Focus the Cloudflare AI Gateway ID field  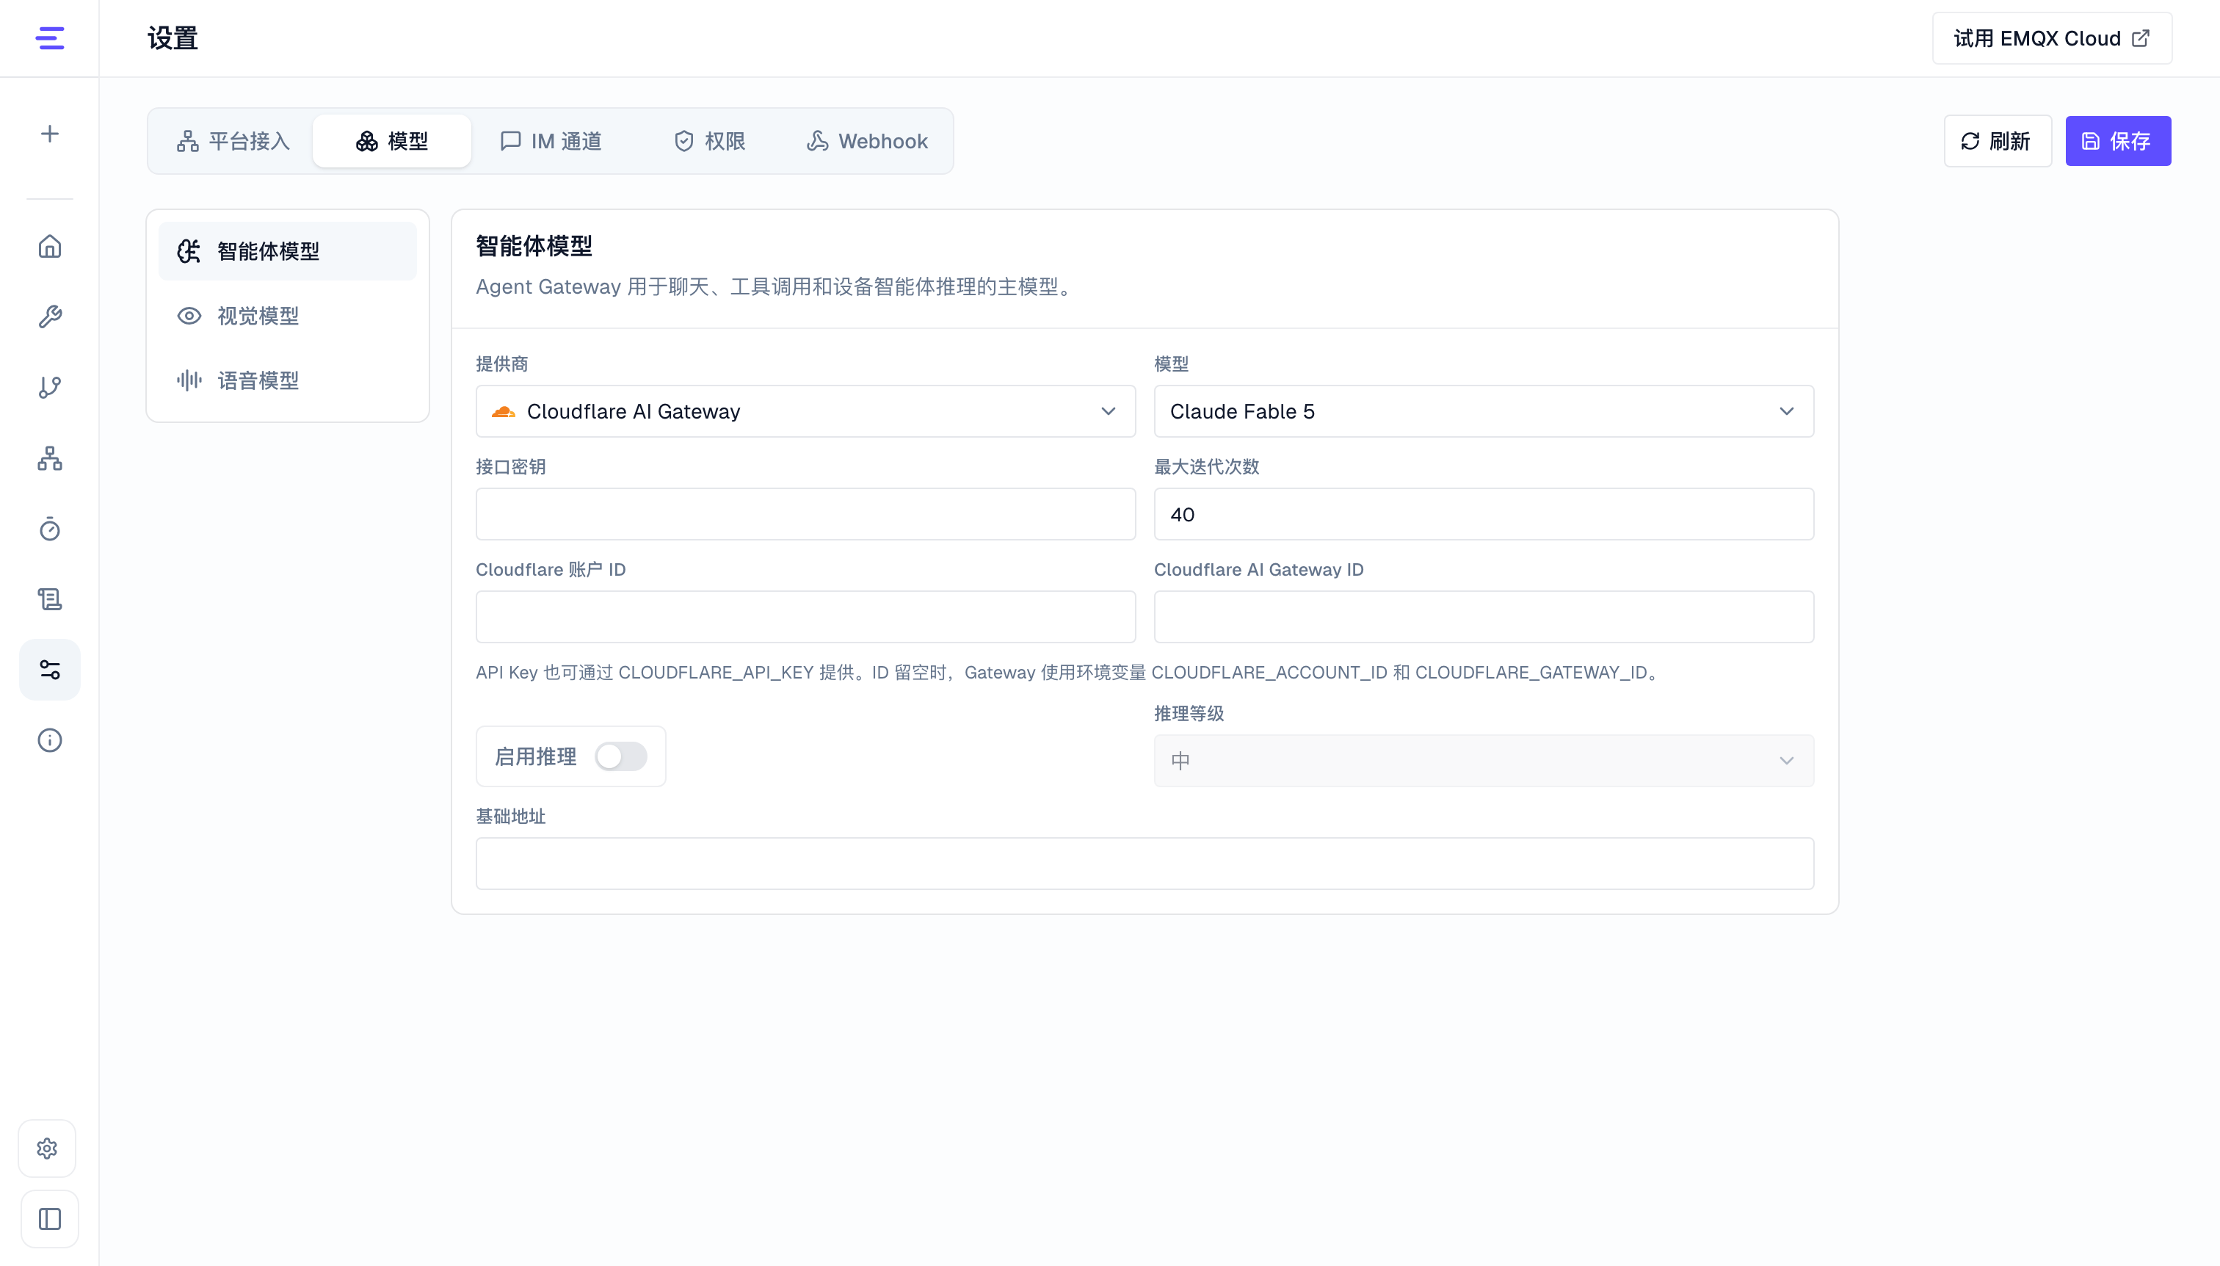point(1483,617)
